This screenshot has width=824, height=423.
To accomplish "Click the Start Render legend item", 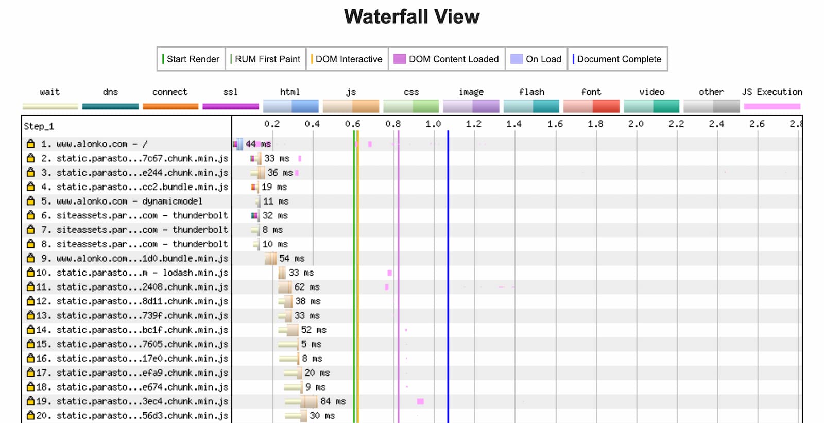I will click(191, 59).
